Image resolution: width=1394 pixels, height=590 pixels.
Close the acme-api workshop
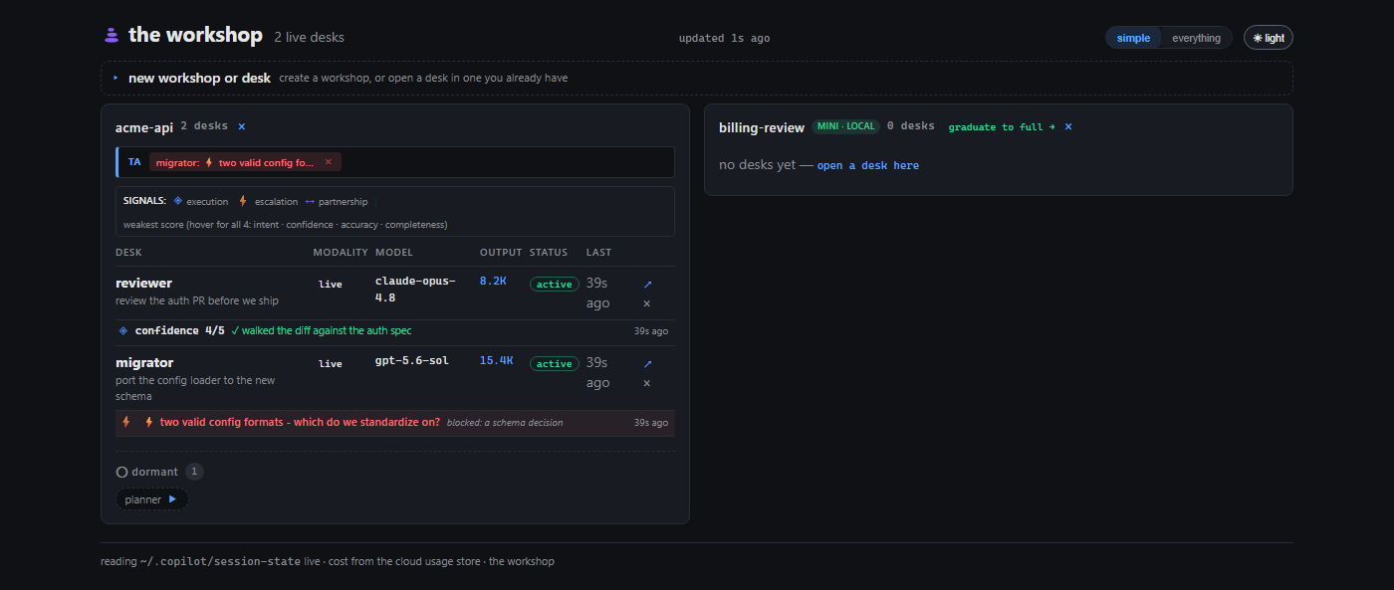[242, 126]
